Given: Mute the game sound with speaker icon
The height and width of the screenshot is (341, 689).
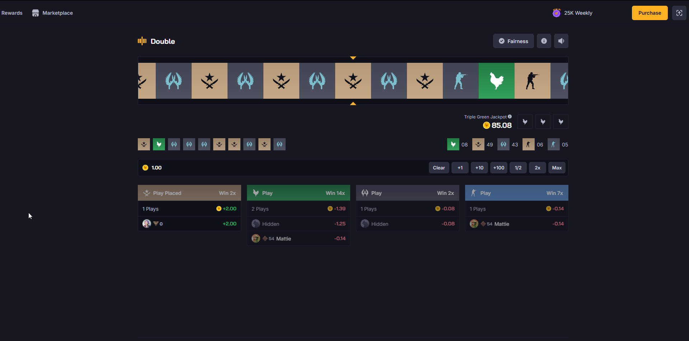Looking at the screenshot, I should (x=561, y=41).
